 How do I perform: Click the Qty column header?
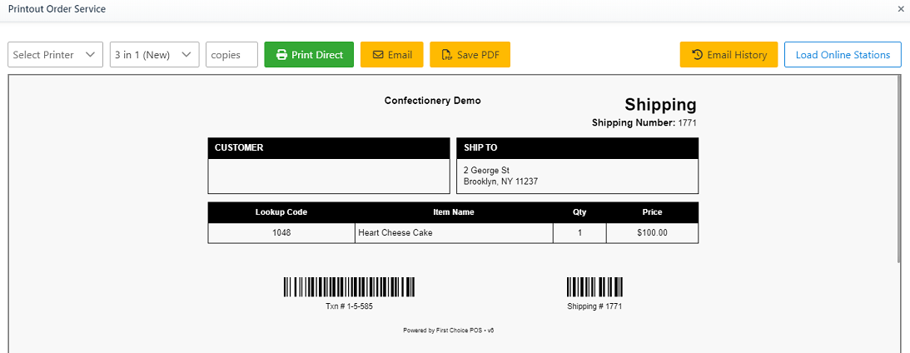pos(579,212)
